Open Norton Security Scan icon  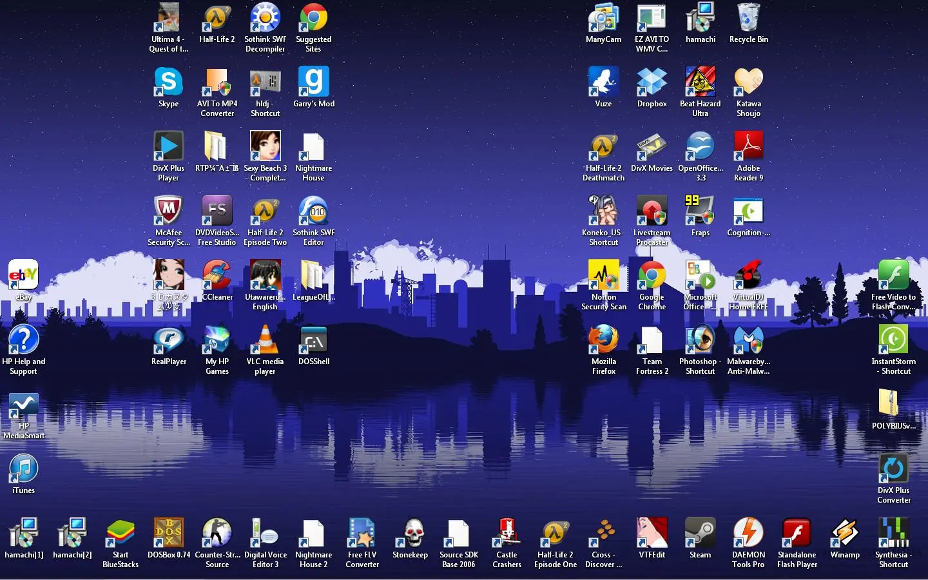(x=604, y=275)
